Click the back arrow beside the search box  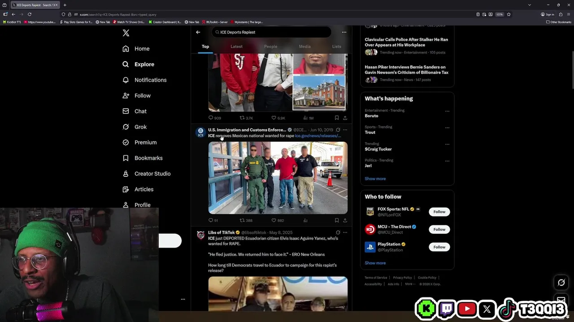coord(198,32)
